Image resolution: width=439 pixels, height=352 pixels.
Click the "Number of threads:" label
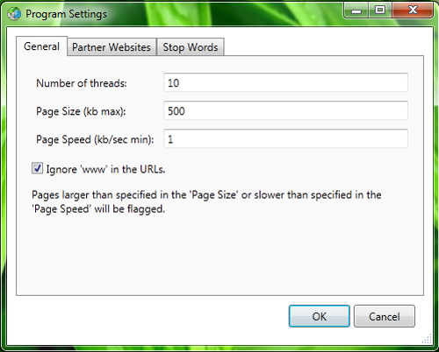82,83
